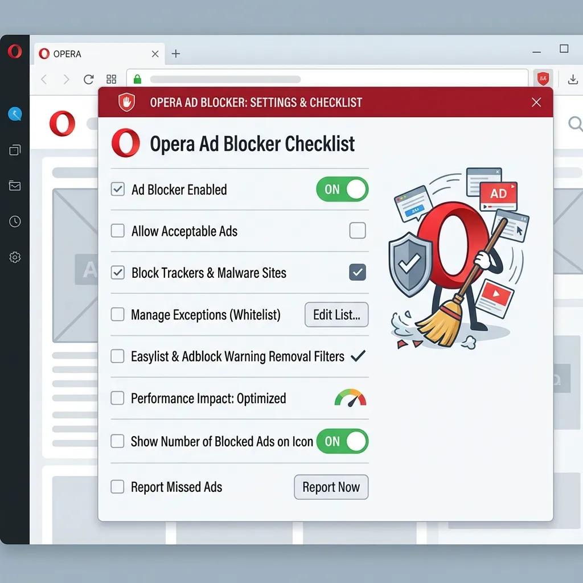Click into the browser address bar

tap(327, 79)
